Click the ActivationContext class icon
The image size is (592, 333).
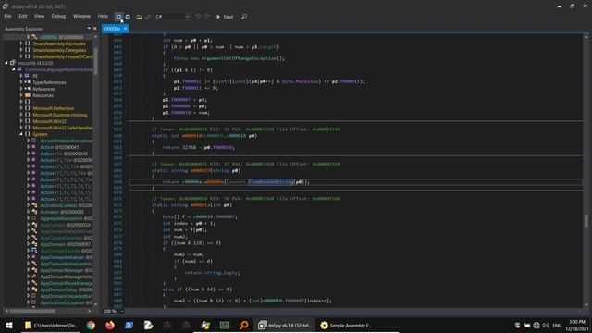[x=34, y=205]
